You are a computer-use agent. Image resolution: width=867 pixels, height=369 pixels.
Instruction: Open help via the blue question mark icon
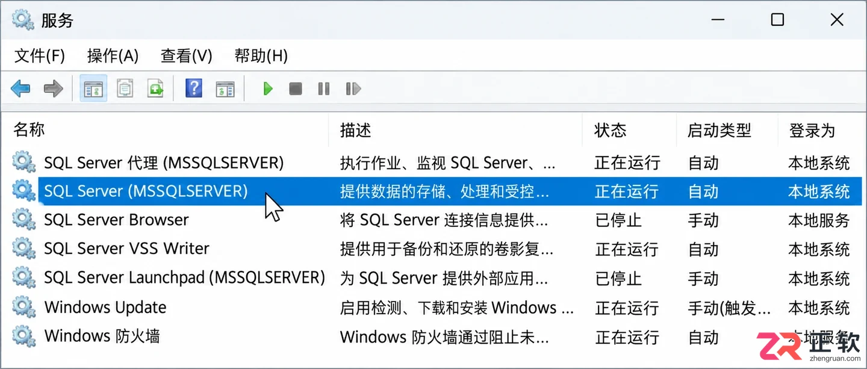tap(193, 88)
